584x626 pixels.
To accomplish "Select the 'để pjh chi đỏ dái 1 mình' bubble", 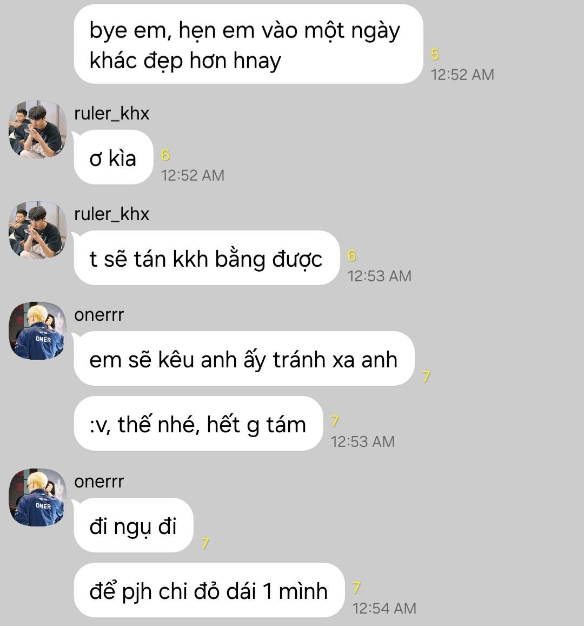I will pos(209,590).
